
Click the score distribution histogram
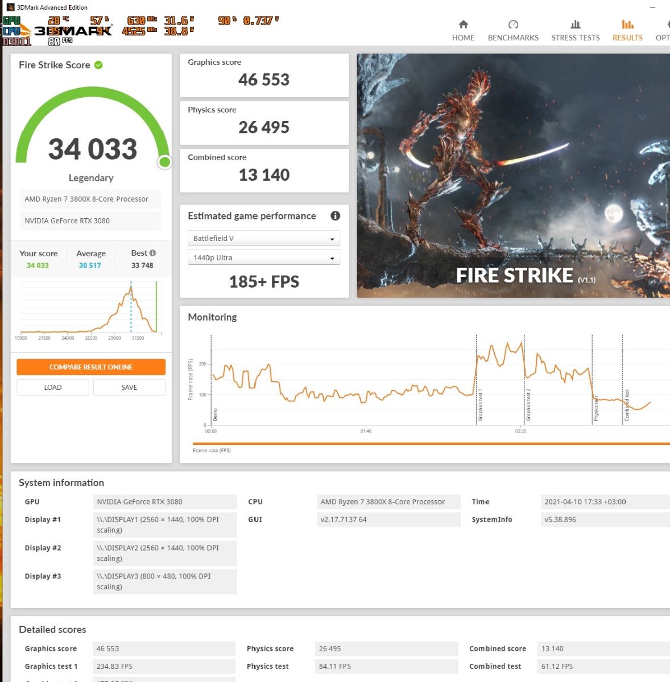(91, 309)
